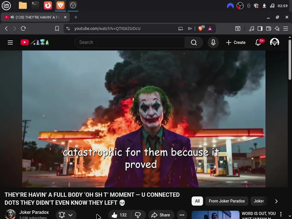The image size is (292, 219).
Task: Open Joker Paradox channel avatar
Action: point(10,214)
